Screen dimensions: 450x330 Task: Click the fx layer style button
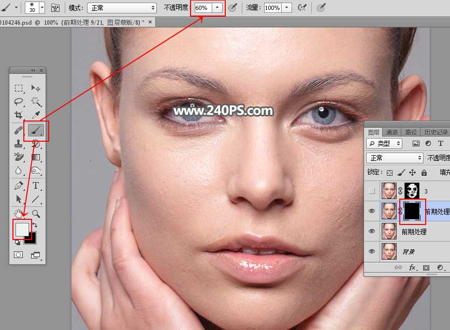(413, 267)
